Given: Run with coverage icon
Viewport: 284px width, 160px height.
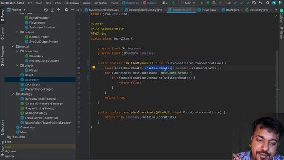Looking at the screenshot, I should [214, 3].
